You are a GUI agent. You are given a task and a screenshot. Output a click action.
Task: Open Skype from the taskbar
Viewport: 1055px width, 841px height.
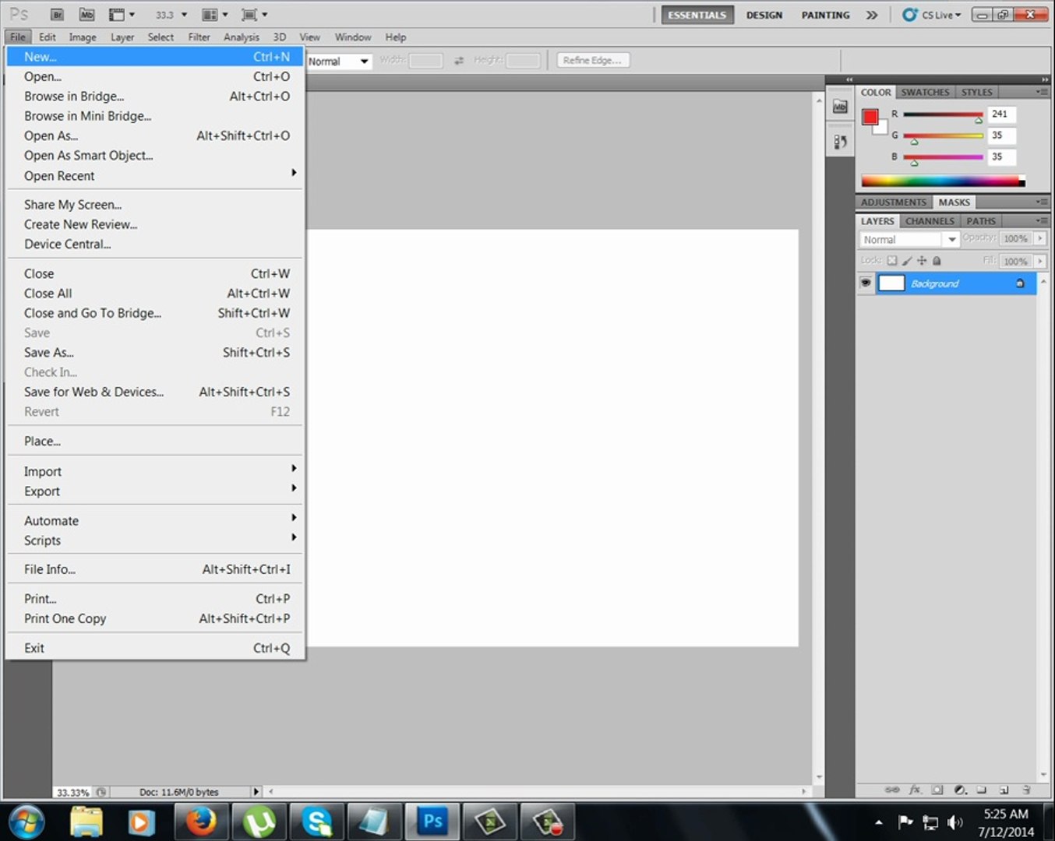tap(317, 822)
